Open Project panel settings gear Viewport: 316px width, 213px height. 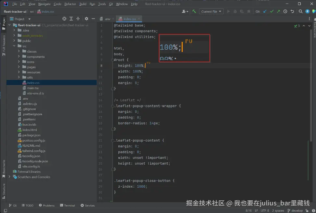pyautogui.click(x=86, y=19)
